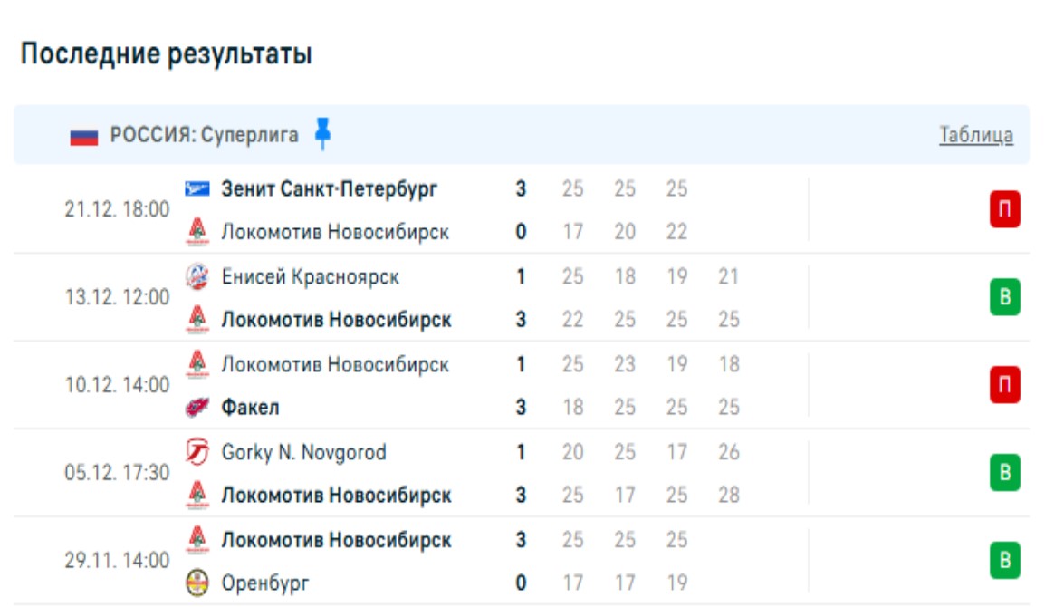Screen dimensions: 1045x607
Task: Click the Факел team name
Action: tap(250, 408)
